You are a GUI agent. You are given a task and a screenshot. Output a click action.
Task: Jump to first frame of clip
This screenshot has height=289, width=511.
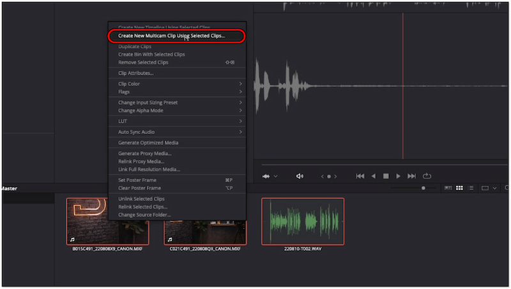coord(360,176)
